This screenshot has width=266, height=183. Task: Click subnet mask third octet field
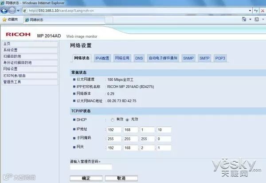[148, 139]
